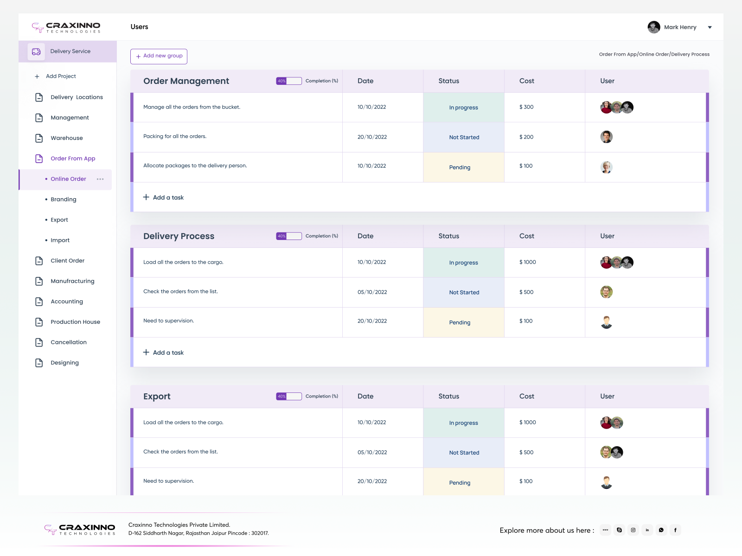Click the user avatar on Packing row

[x=606, y=137]
